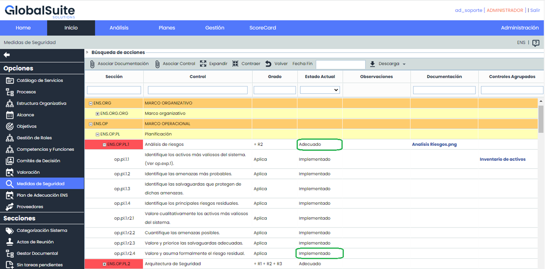Click the Asociar Documentación paperclip icon
Viewport: 545px width, 269px height.
(x=92, y=64)
